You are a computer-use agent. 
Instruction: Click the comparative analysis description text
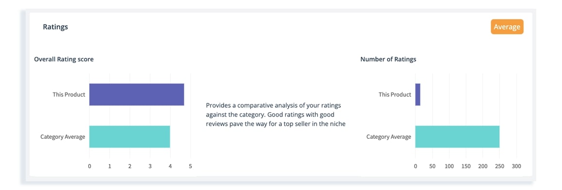275,115
